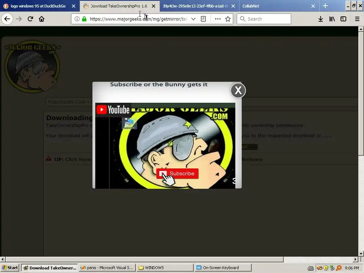
Task: Click the page URL in the address bar
Action: pyautogui.click(x=138, y=19)
